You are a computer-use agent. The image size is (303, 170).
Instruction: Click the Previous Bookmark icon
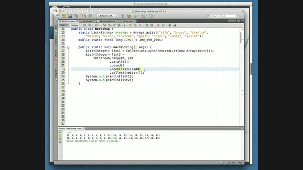pyautogui.click(x=130, y=25)
